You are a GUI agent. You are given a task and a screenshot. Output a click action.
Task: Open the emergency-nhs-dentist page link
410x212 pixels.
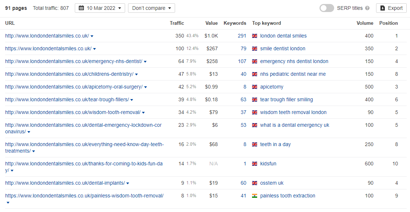pos(74,61)
